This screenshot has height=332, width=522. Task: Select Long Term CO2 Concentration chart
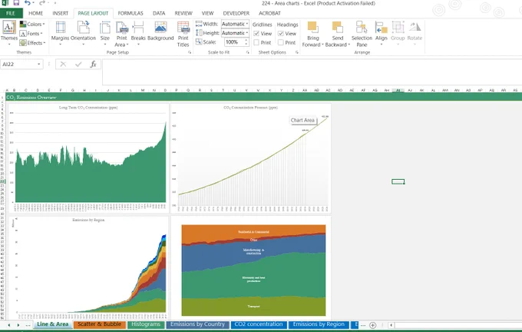click(88, 158)
